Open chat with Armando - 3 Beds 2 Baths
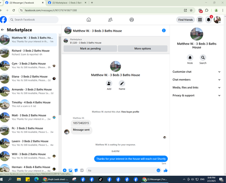Screen dimensions: 226x183 (x=28, y=91)
